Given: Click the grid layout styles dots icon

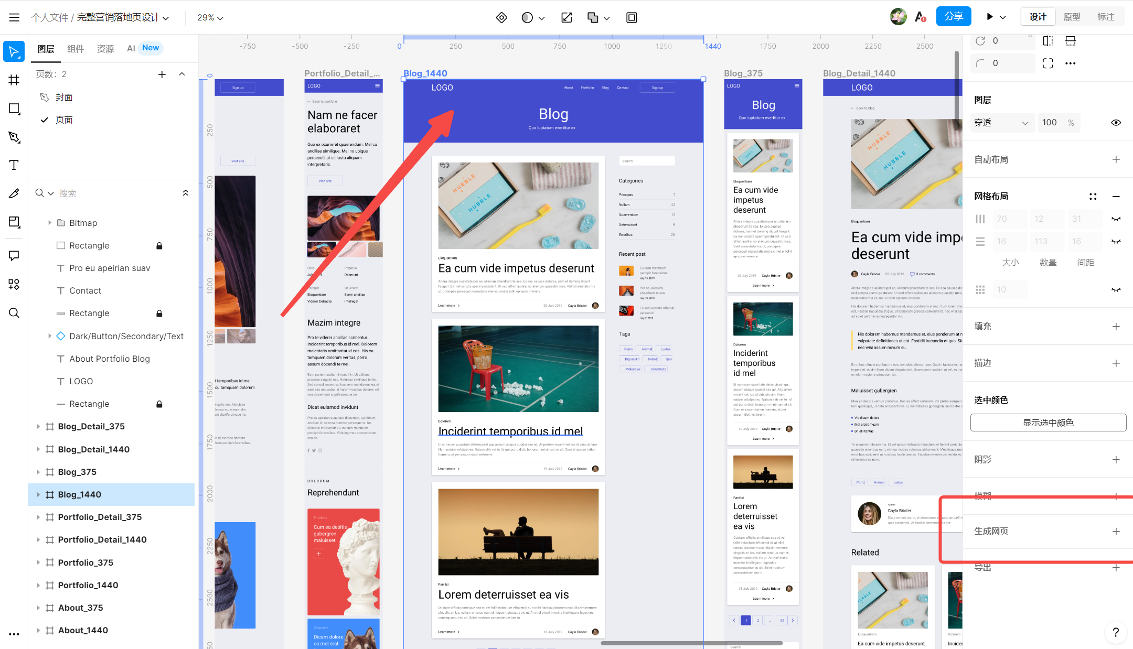Looking at the screenshot, I should (1093, 197).
